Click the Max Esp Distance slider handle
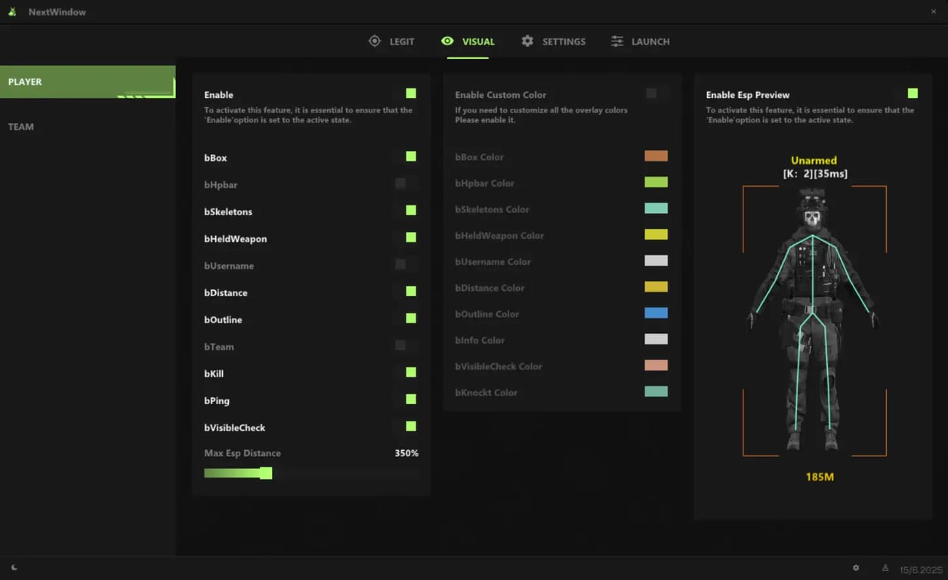Screen dimensions: 948x580 [x=266, y=474]
